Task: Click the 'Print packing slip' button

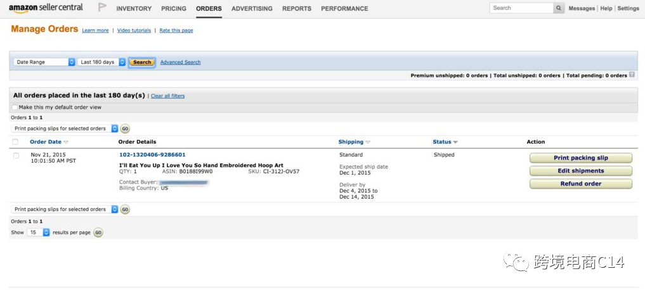Action: point(580,158)
